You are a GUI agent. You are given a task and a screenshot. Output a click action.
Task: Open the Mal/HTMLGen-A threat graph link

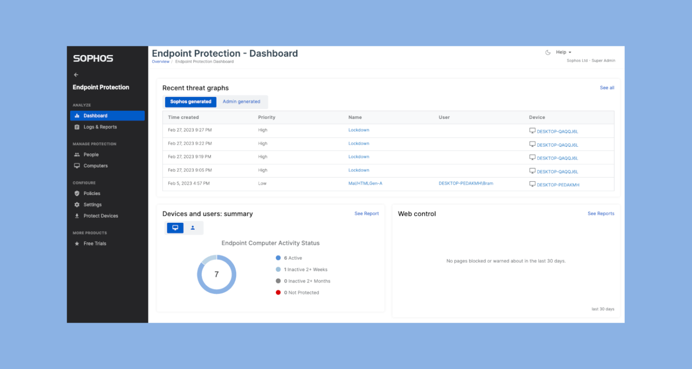pos(365,183)
